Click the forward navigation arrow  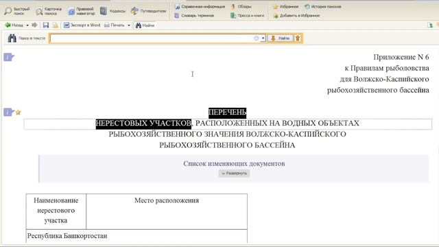[34, 25]
